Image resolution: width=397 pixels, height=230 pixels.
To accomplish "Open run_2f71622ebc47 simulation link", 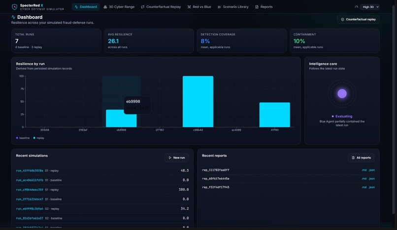I will [x=30, y=199].
